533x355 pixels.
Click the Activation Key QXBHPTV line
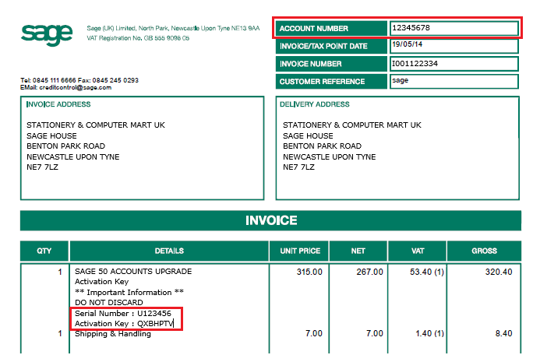pyautogui.click(x=124, y=323)
